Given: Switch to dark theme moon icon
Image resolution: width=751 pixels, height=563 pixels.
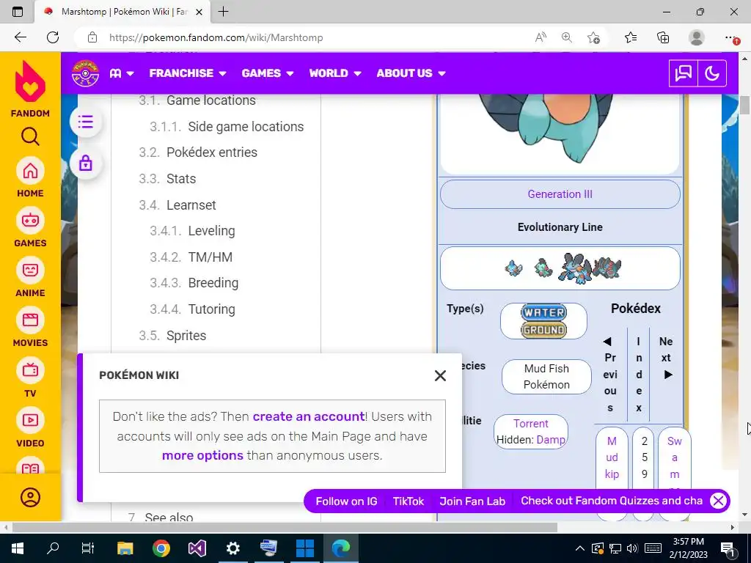Looking at the screenshot, I should [x=712, y=73].
